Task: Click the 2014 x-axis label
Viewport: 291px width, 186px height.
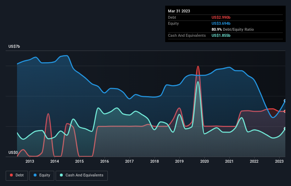Action: 55,161
